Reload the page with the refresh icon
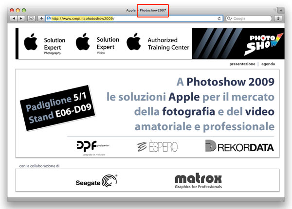Image resolution: width=292 pixels, height=209 pixels. tap(219, 18)
